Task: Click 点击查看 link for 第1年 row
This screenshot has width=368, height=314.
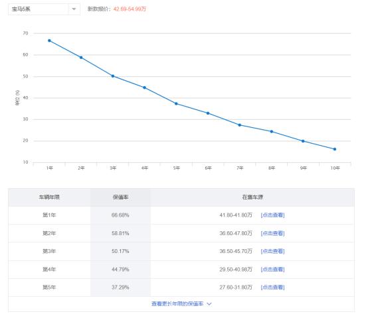Action: pos(272,215)
